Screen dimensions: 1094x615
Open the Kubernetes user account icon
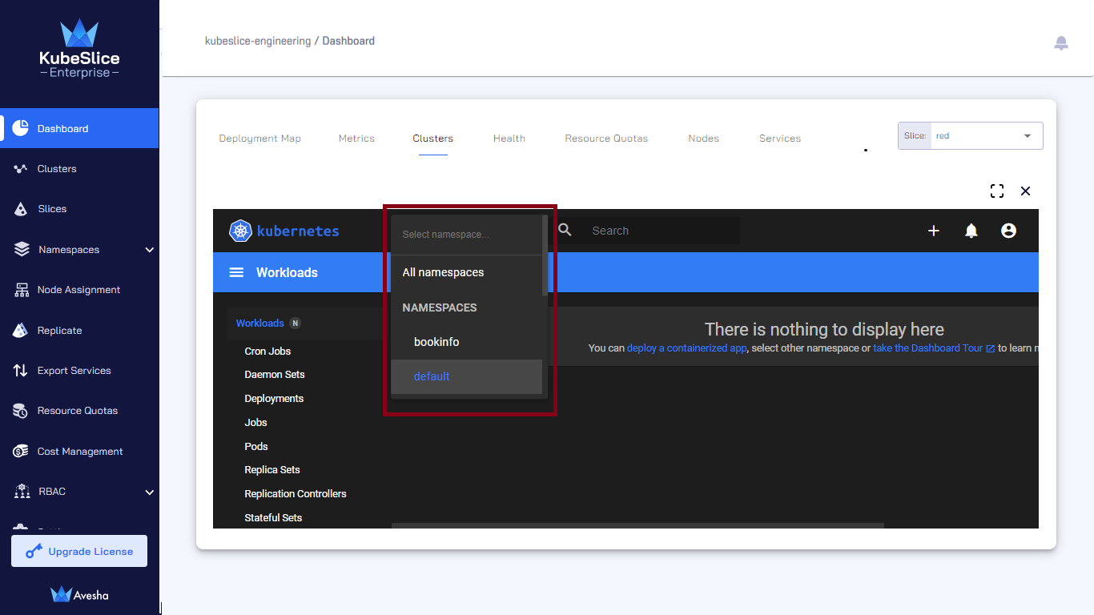[x=1009, y=231]
